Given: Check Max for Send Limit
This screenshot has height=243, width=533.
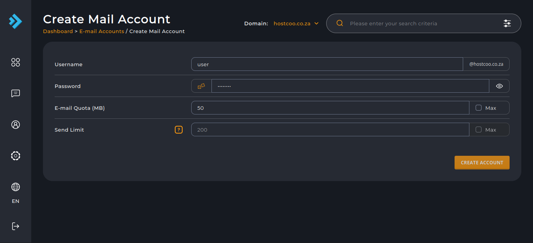Looking at the screenshot, I should (x=479, y=130).
